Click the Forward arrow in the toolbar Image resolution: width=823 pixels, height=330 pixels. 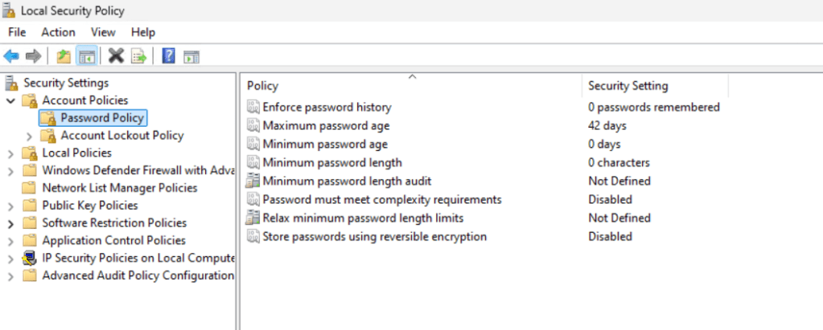pyautogui.click(x=33, y=56)
